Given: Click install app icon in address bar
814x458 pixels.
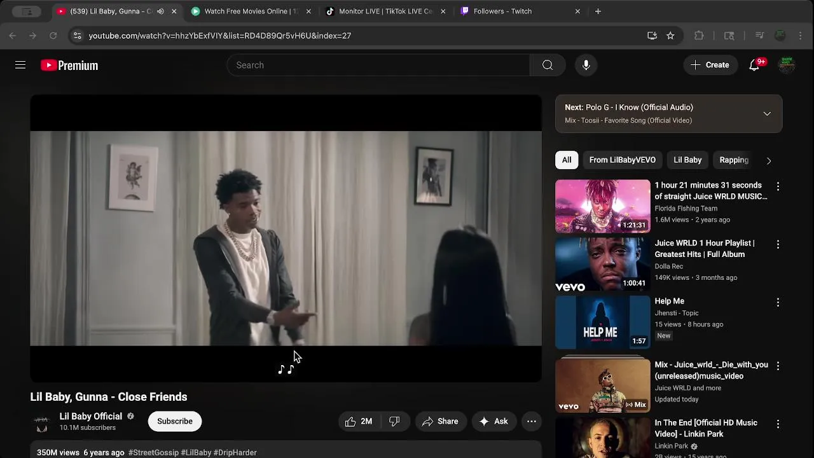Looking at the screenshot, I should click(x=652, y=36).
